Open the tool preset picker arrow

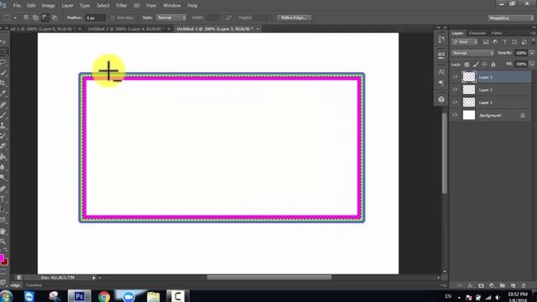pyautogui.click(x=15, y=18)
